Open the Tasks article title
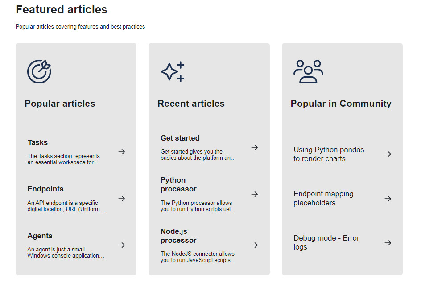 38,143
